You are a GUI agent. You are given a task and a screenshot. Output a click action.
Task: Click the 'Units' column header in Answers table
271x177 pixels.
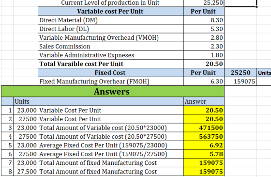coord(26,101)
